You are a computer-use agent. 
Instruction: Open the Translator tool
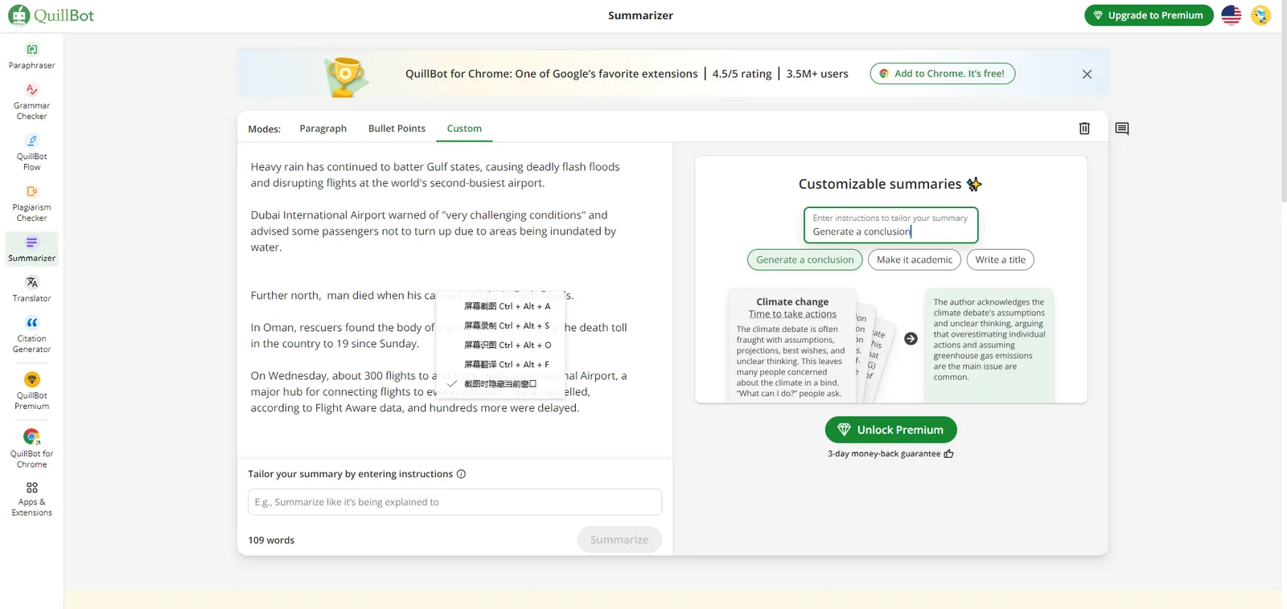32,289
